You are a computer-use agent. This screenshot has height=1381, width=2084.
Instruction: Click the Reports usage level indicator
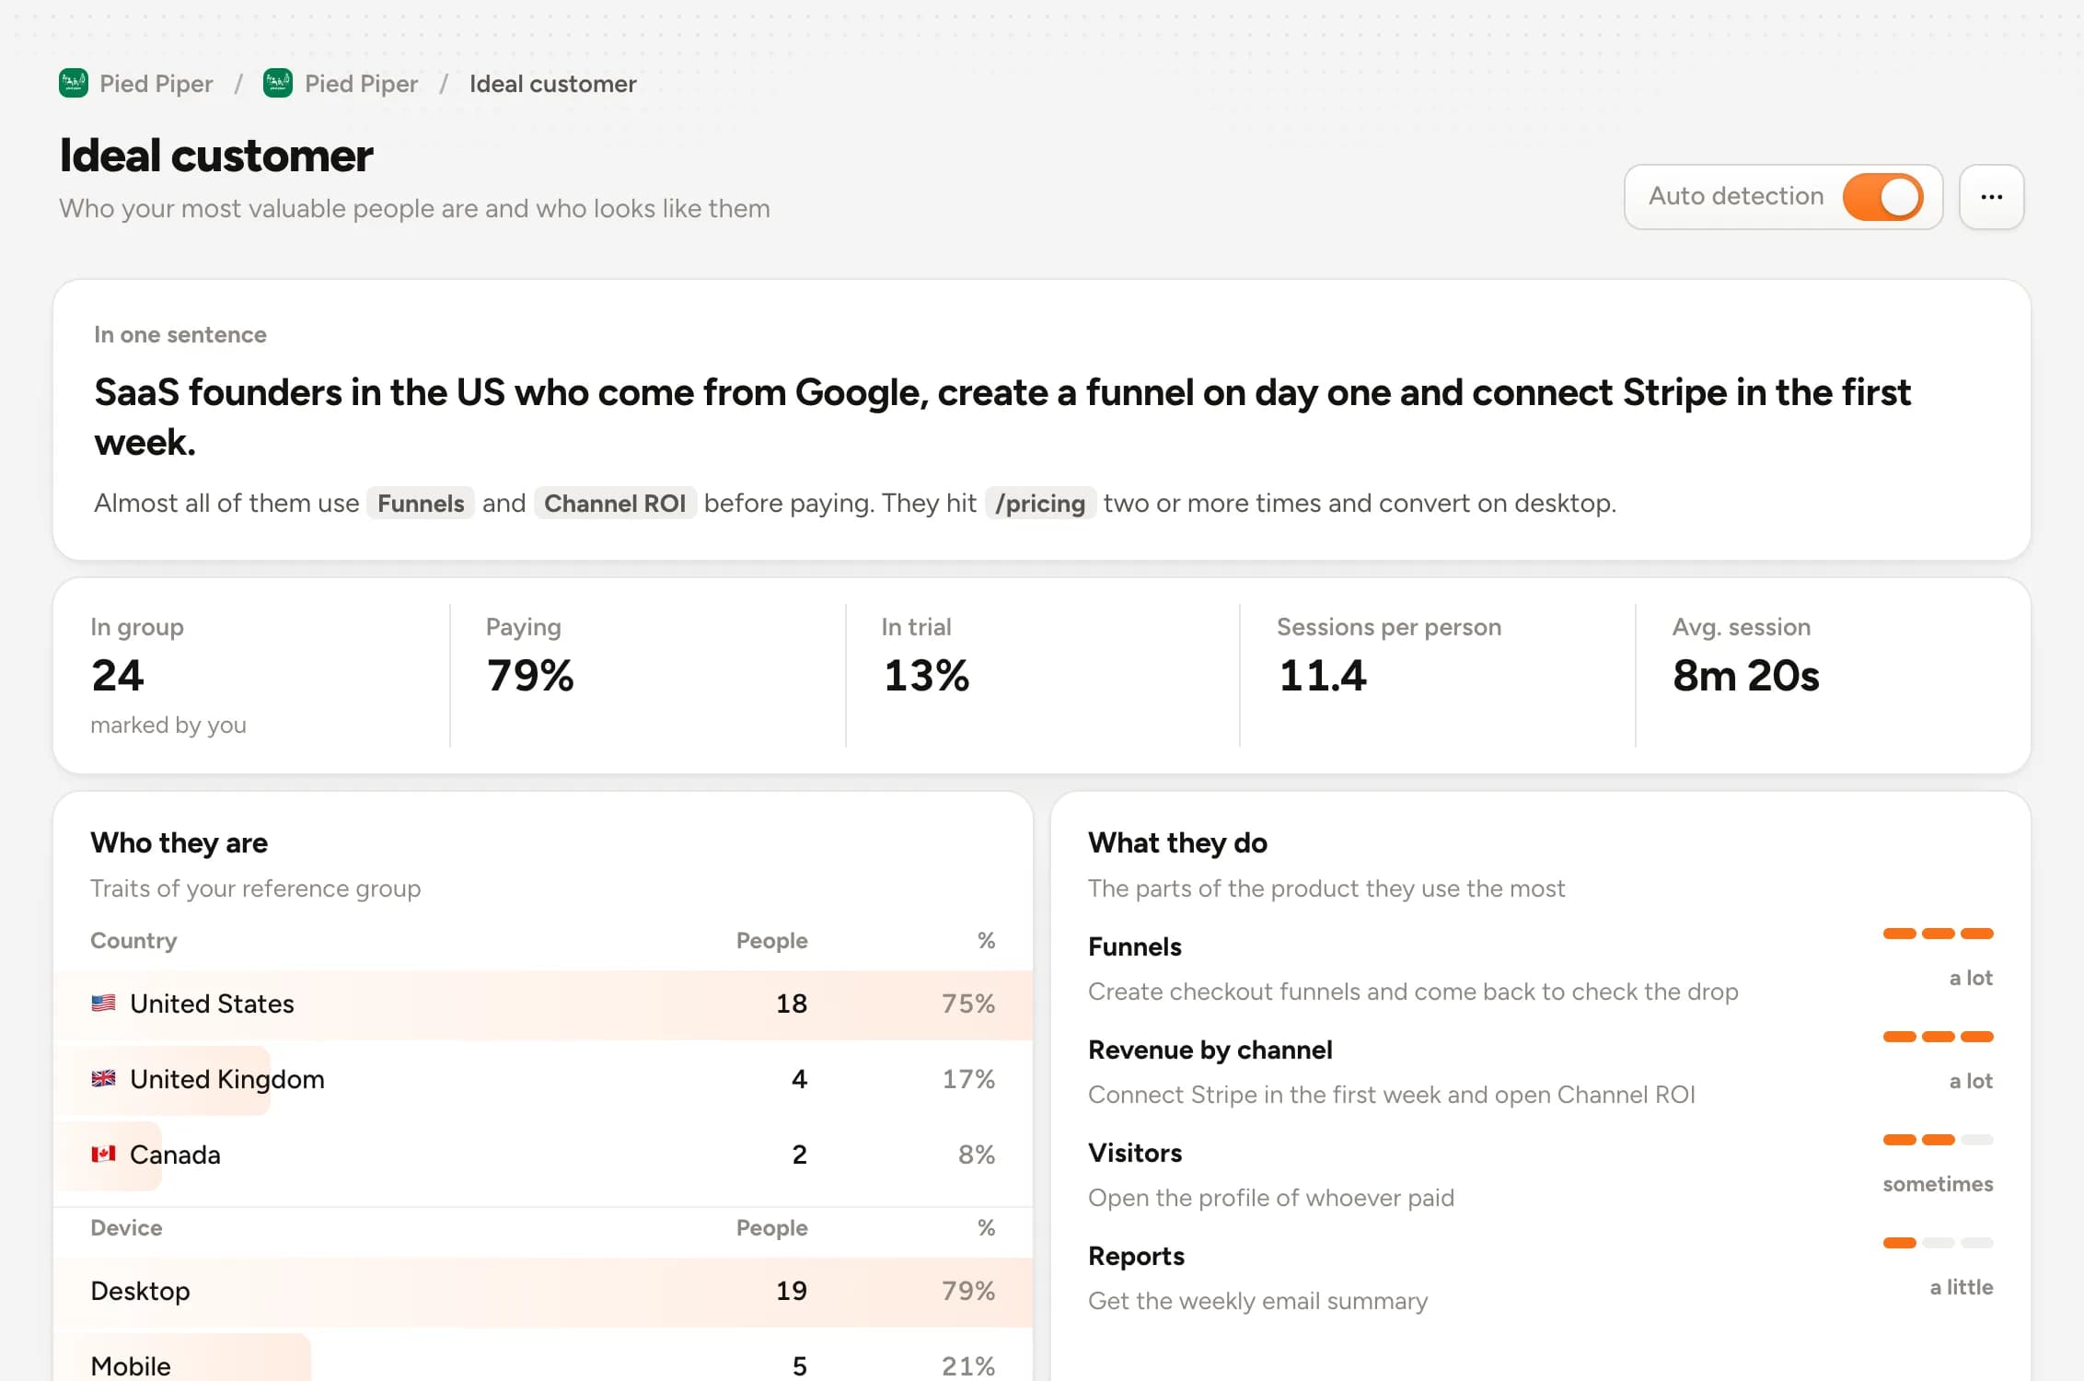coord(1938,1244)
